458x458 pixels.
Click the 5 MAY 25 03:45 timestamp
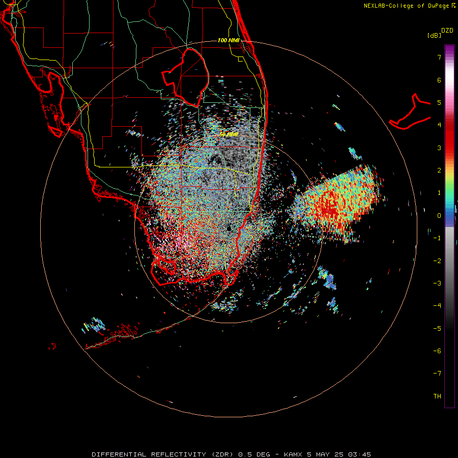tap(339, 454)
